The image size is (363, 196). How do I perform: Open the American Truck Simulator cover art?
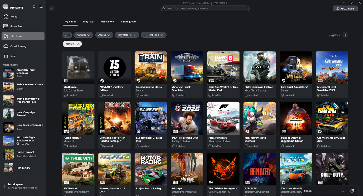[x=187, y=67]
